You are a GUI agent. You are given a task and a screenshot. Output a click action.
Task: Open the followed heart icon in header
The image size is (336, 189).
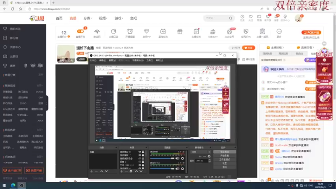click(x=250, y=17)
